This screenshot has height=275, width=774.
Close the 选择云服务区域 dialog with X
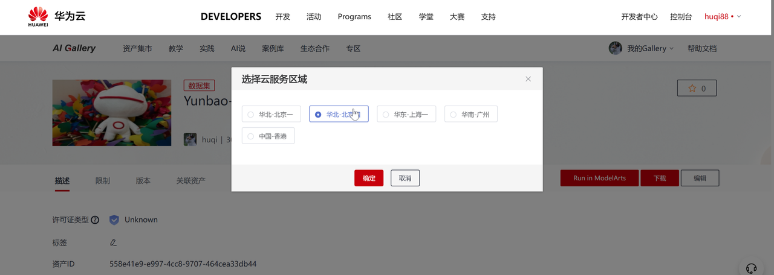coord(528,79)
